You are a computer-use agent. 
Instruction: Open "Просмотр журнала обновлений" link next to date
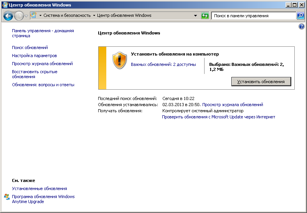(233, 105)
